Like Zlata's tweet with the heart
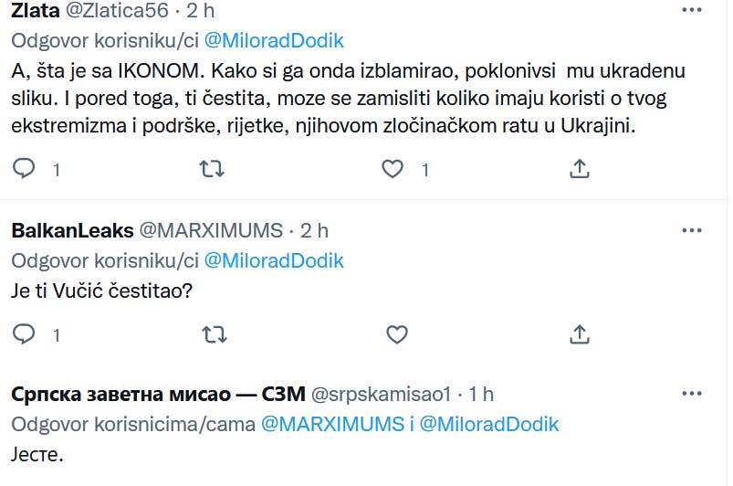The image size is (733, 486). 393,169
